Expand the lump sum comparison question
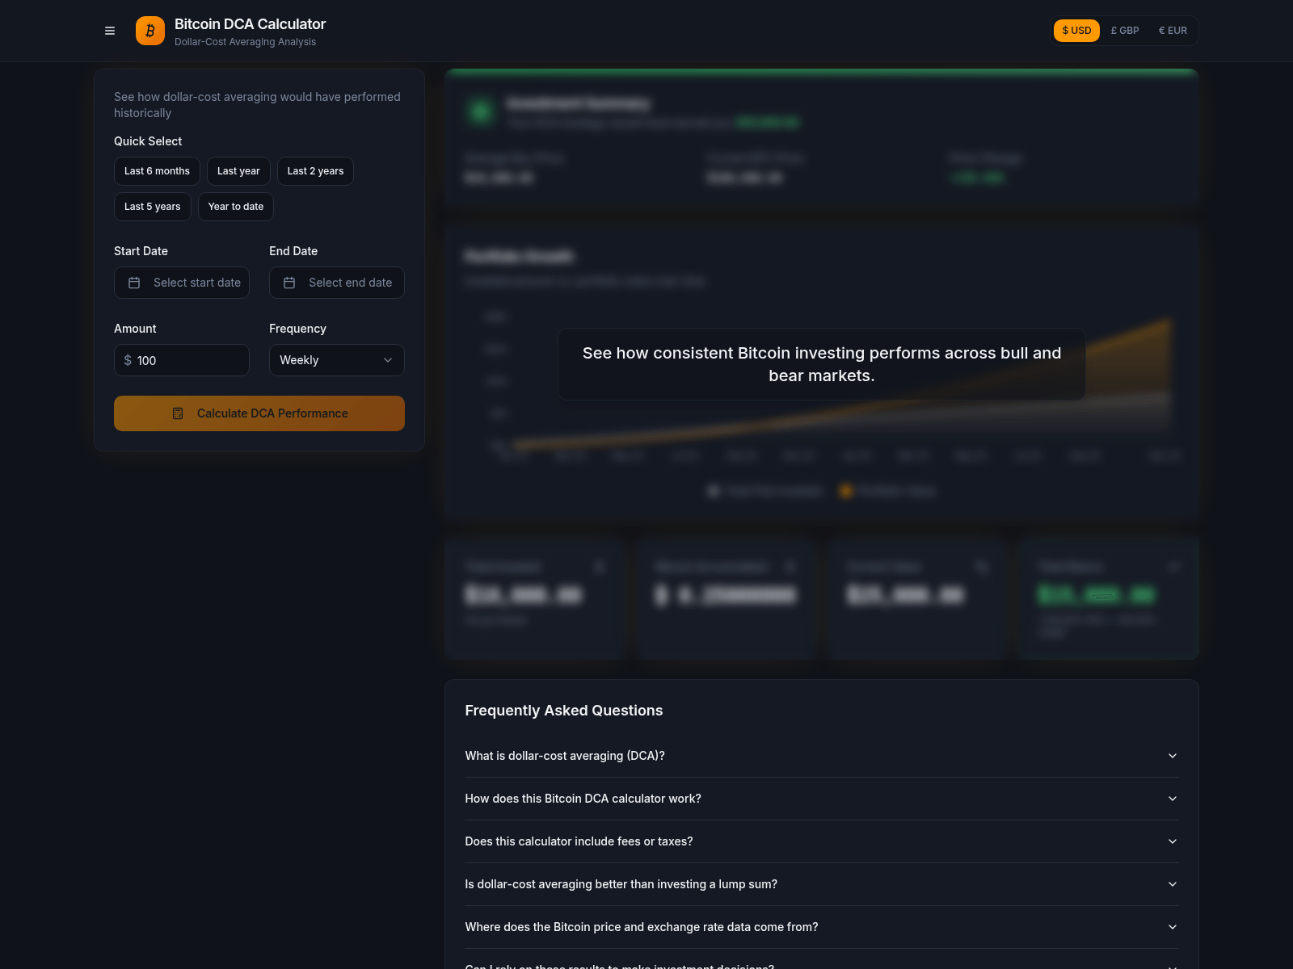Viewport: 1293px width, 969px height. pos(822,884)
